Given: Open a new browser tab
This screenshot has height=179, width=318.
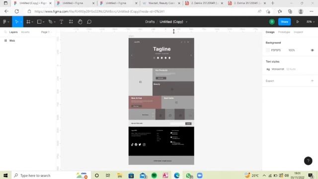Looking at the screenshot, I should (273, 3).
